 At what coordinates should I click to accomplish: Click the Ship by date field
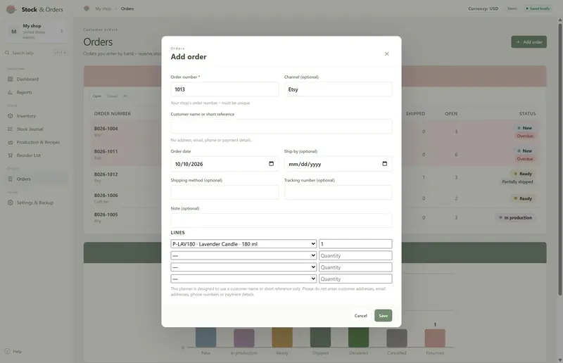pyautogui.click(x=338, y=164)
